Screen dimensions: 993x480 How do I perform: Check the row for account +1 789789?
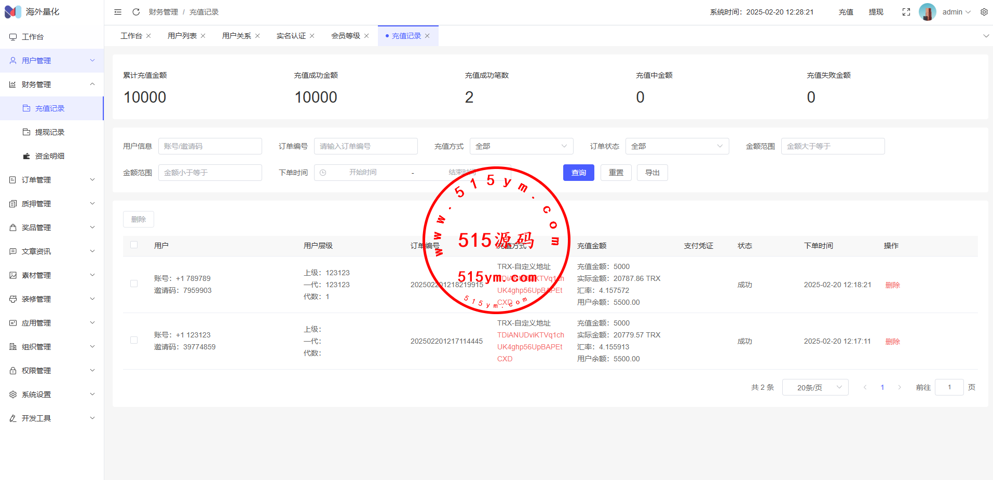click(x=134, y=284)
